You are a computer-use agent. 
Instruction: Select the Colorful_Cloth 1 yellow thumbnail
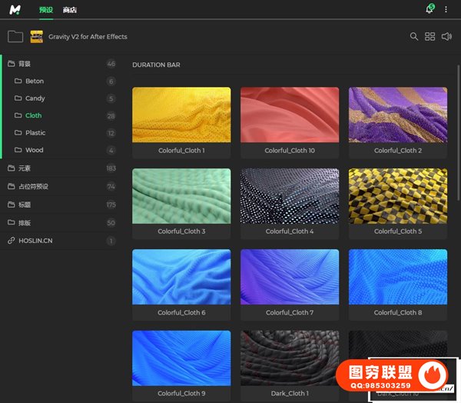click(x=181, y=115)
